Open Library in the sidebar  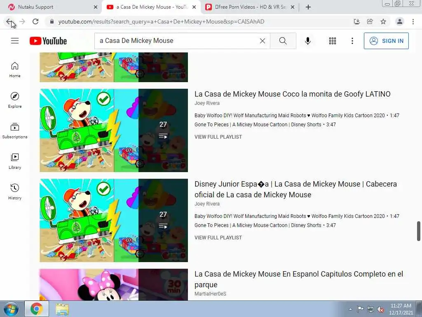[x=15, y=161]
